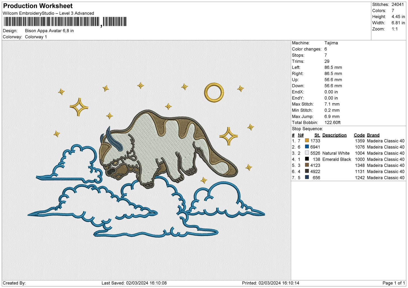
Task: Click the Max Stitch value 7.1 mm
Action: pos(332,104)
